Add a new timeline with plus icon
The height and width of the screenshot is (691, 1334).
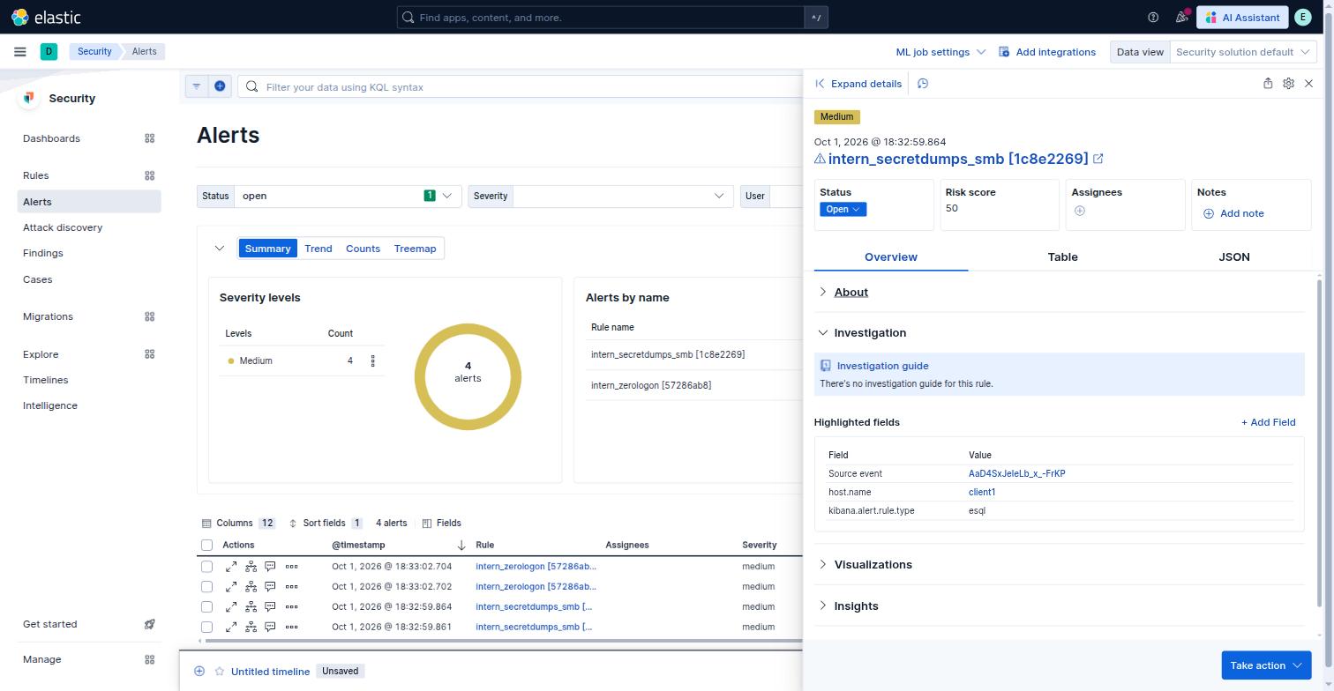click(199, 672)
